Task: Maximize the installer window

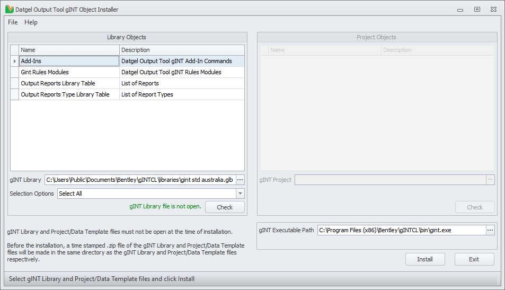Action: (477, 9)
